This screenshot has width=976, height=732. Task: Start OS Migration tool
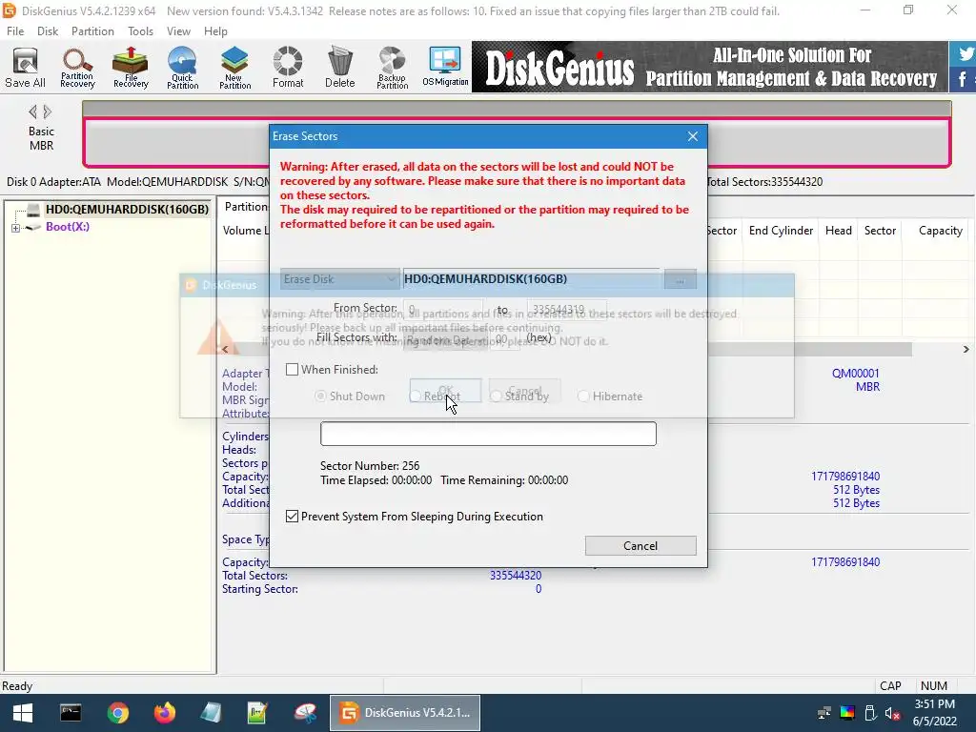pos(445,68)
